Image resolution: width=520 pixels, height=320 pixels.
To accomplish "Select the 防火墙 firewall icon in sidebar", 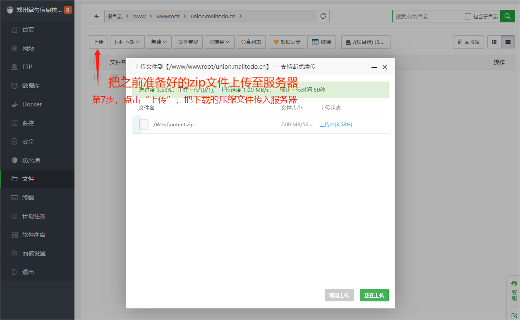I will tap(14, 160).
